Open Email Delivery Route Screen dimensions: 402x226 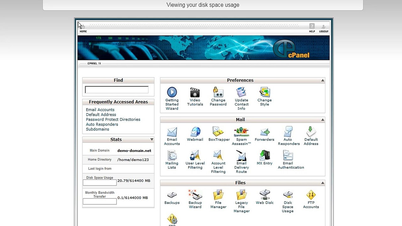[242, 162]
